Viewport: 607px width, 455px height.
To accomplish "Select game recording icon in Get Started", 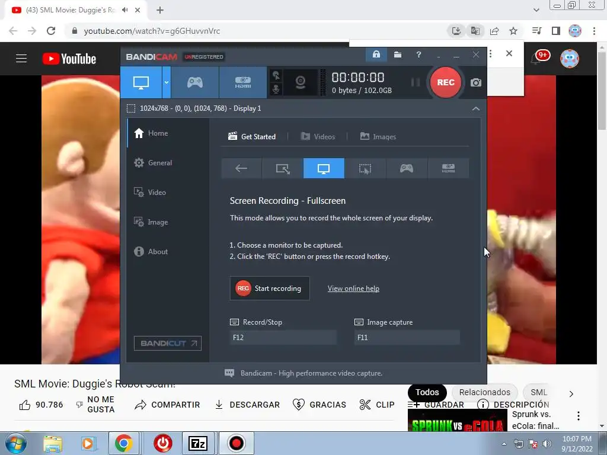I will 407,168.
